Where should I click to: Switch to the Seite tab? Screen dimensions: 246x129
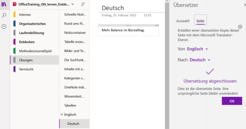click(x=200, y=21)
